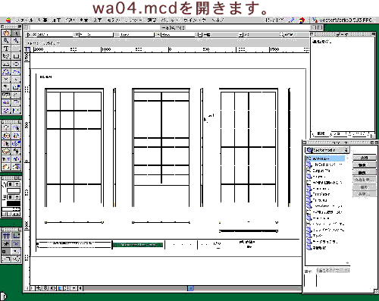Viewport: 379px width, 301px height.
Task: Click the black pen color swatch
Action: (x=14, y=203)
